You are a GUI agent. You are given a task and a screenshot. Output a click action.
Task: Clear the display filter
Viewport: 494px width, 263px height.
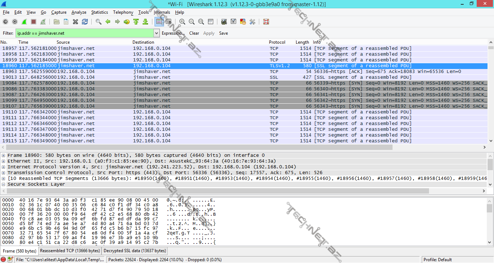[194, 33]
